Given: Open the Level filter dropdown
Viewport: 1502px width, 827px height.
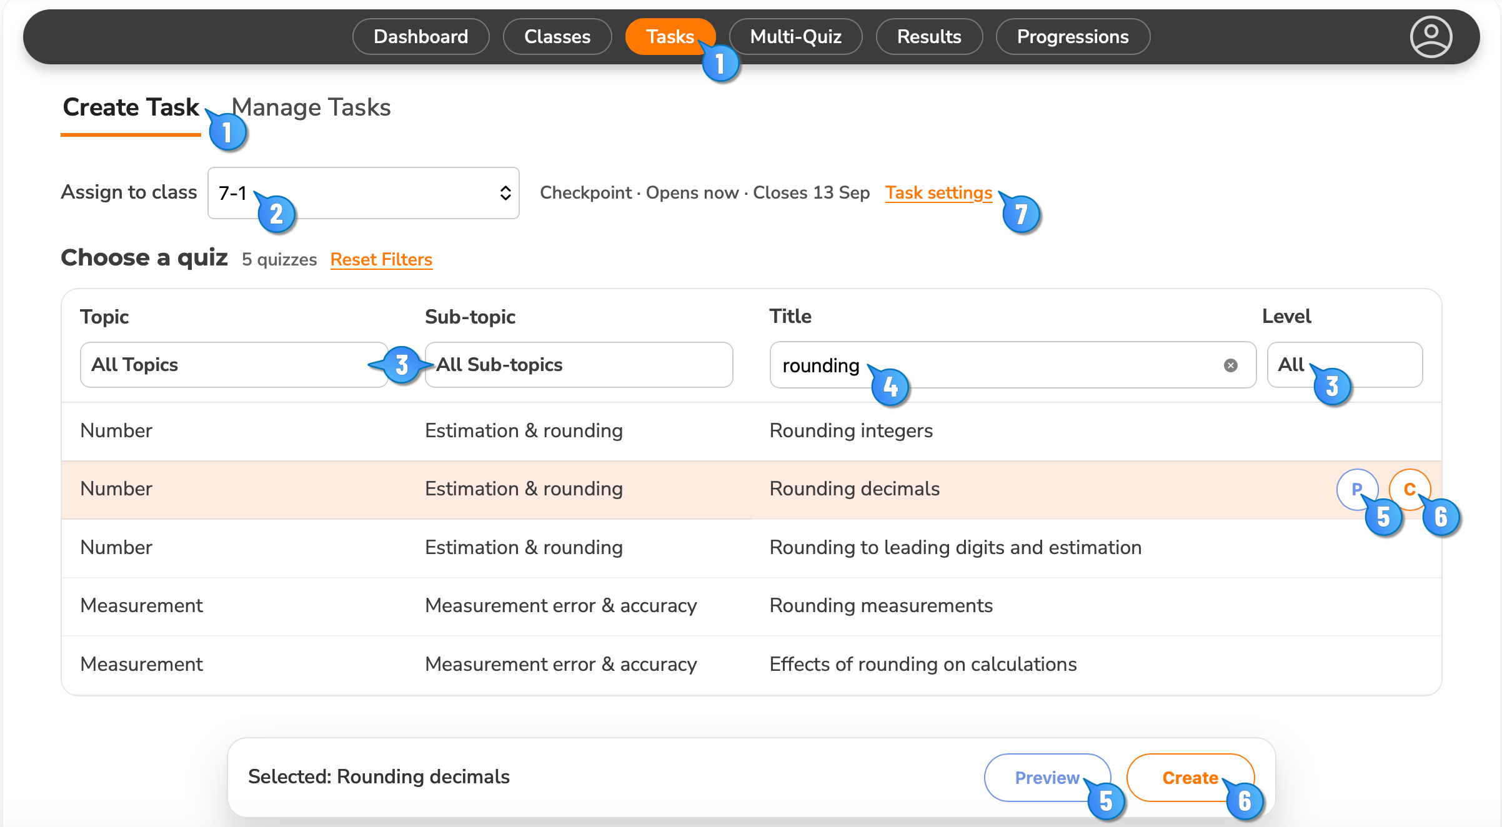Looking at the screenshot, I should point(1345,365).
